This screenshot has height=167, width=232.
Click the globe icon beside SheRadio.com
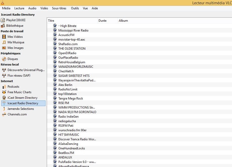tap(55, 44)
